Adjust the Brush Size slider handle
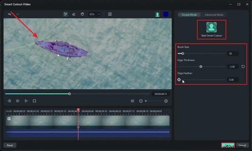 (183, 54)
